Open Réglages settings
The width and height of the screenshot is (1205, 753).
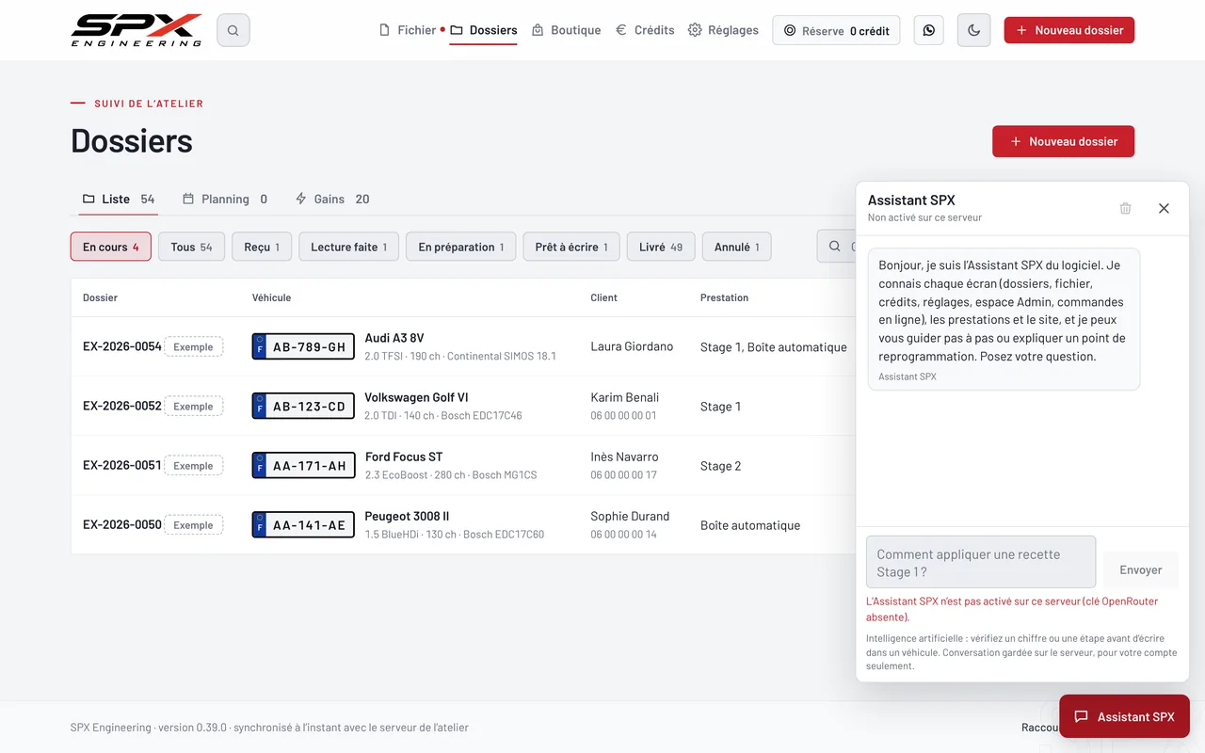click(x=723, y=30)
